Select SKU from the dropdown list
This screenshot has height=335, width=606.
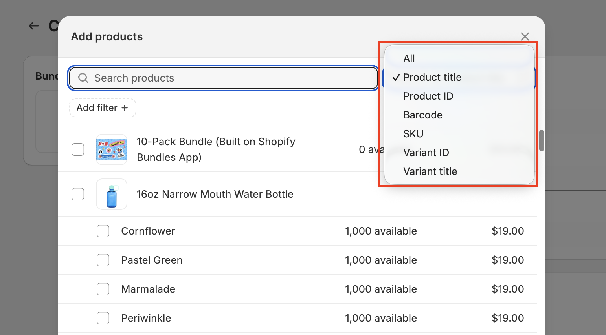(413, 134)
